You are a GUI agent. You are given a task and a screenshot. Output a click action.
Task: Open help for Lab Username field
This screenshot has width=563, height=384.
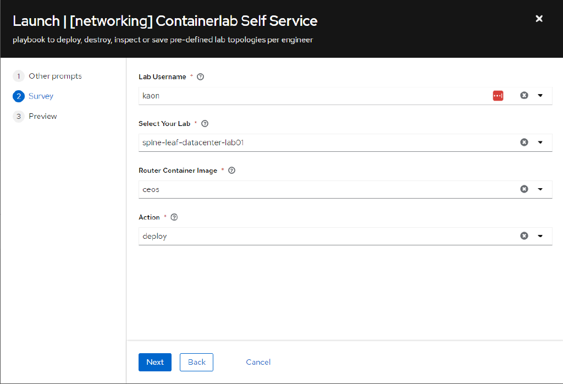[x=200, y=76]
